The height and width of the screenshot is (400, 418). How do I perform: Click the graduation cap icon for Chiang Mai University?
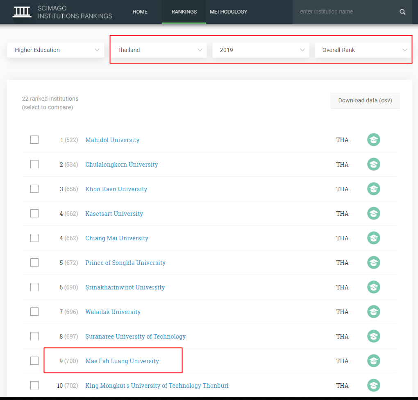pos(373,238)
